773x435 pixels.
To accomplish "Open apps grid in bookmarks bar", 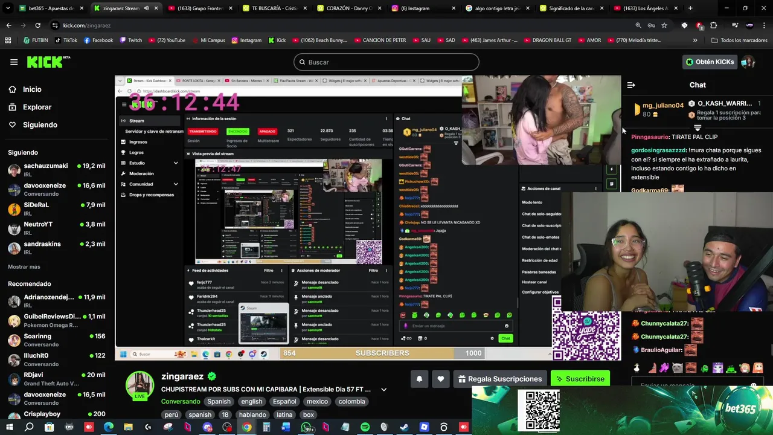I will click(x=8, y=40).
